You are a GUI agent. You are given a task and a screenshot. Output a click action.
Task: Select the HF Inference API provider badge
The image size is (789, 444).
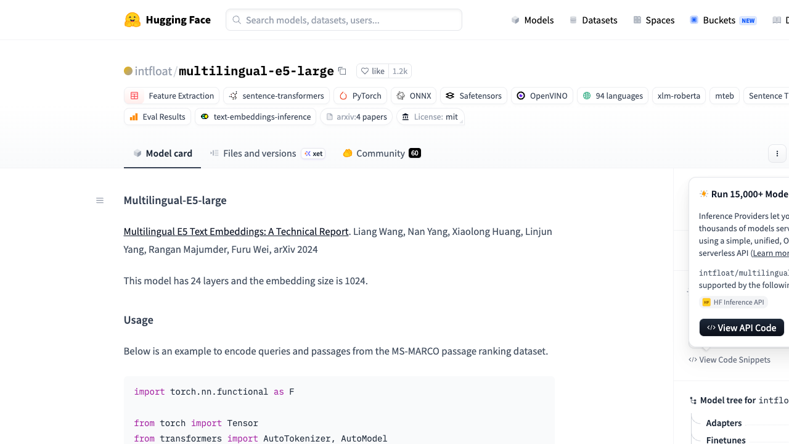point(734,302)
